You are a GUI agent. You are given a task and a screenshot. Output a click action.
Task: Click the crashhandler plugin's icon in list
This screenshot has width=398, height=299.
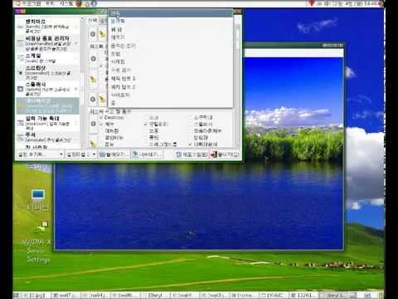[x=20, y=43]
